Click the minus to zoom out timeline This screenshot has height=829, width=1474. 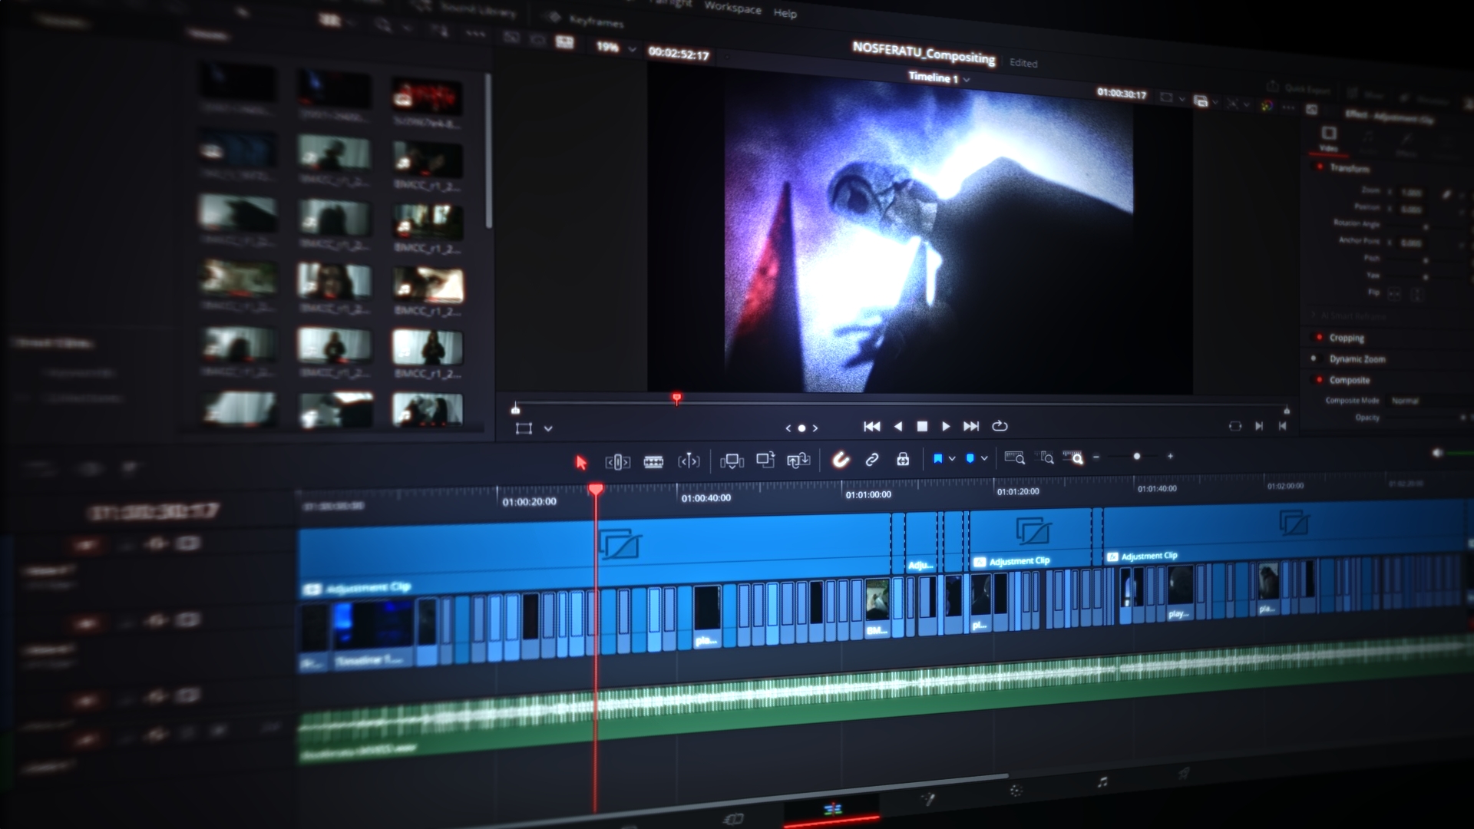tap(1096, 457)
